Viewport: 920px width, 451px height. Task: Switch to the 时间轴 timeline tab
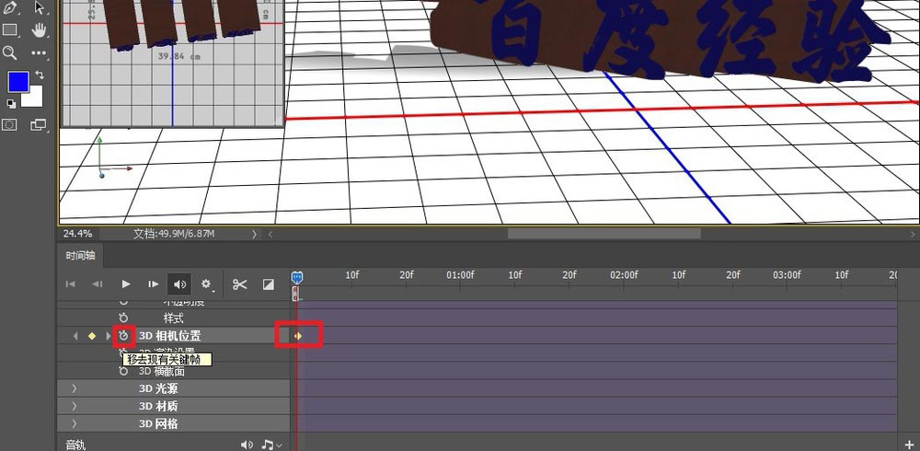click(x=81, y=256)
